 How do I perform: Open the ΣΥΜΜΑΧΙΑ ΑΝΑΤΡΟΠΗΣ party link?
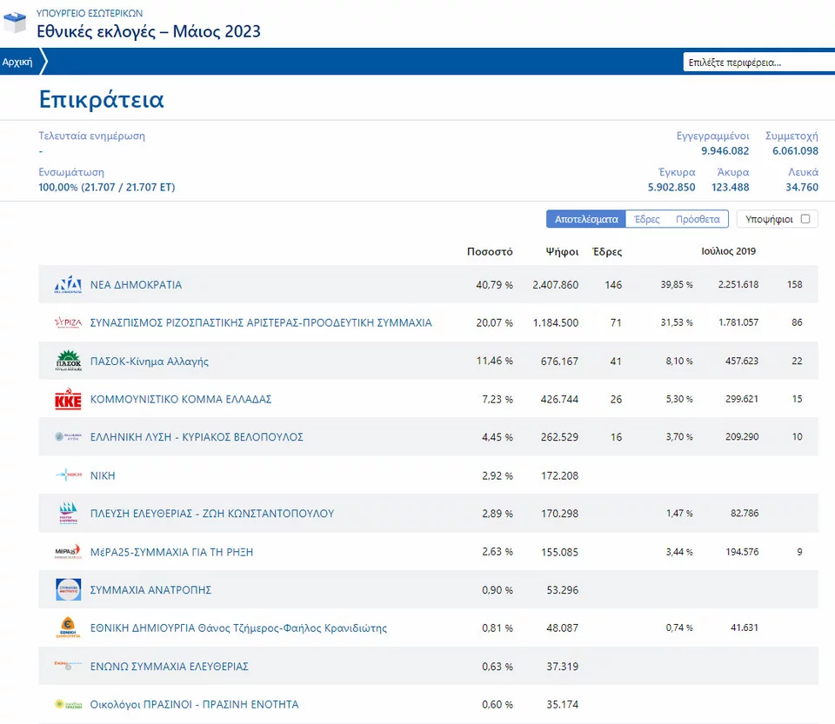click(x=150, y=590)
